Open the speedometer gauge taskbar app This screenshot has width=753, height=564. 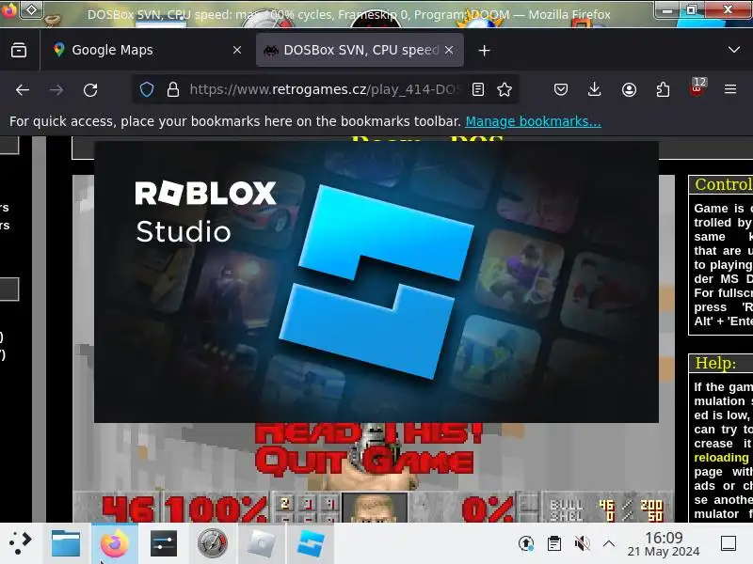coord(213,543)
